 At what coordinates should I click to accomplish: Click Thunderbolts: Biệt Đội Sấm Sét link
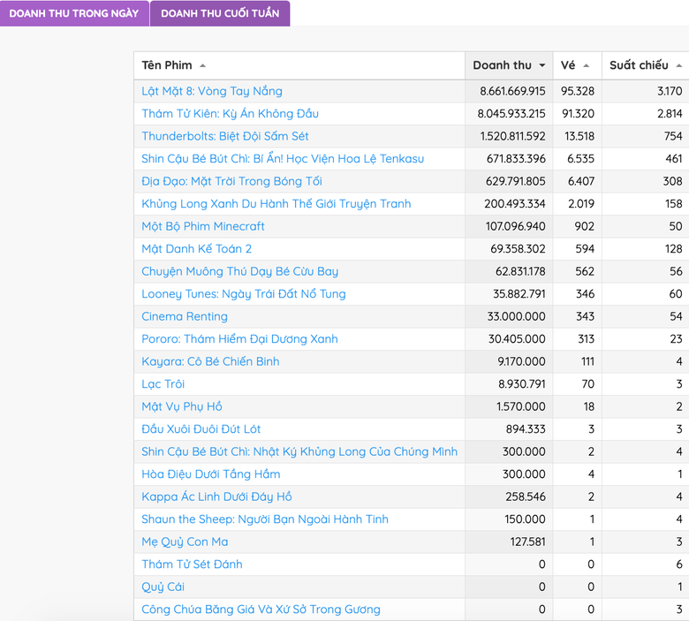(225, 136)
